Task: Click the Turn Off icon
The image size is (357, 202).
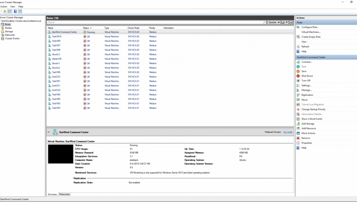Action: click(x=298, y=80)
